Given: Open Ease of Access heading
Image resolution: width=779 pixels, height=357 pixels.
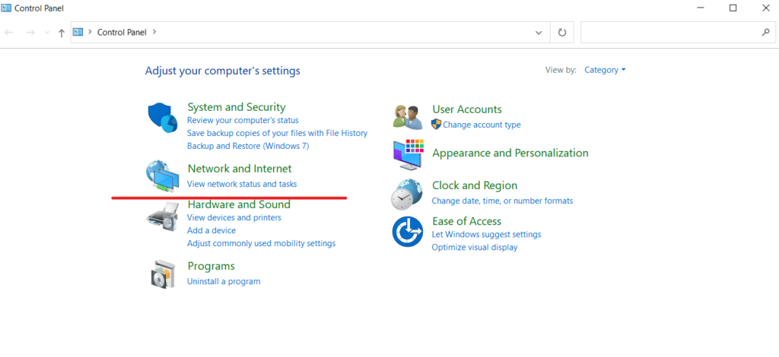Looking at the screenshot, I should [x=466, y=221].
